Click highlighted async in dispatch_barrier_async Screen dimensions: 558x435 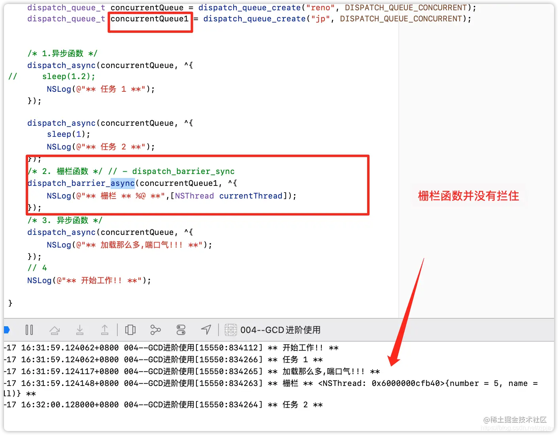point(123,183)
